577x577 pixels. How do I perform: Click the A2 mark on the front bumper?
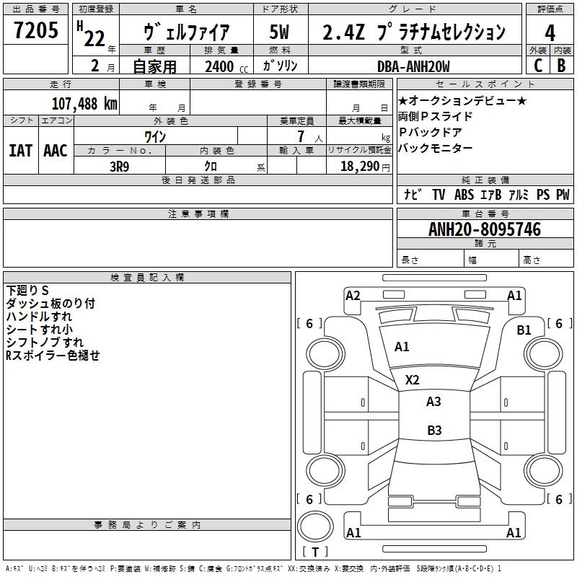(353, 295)
